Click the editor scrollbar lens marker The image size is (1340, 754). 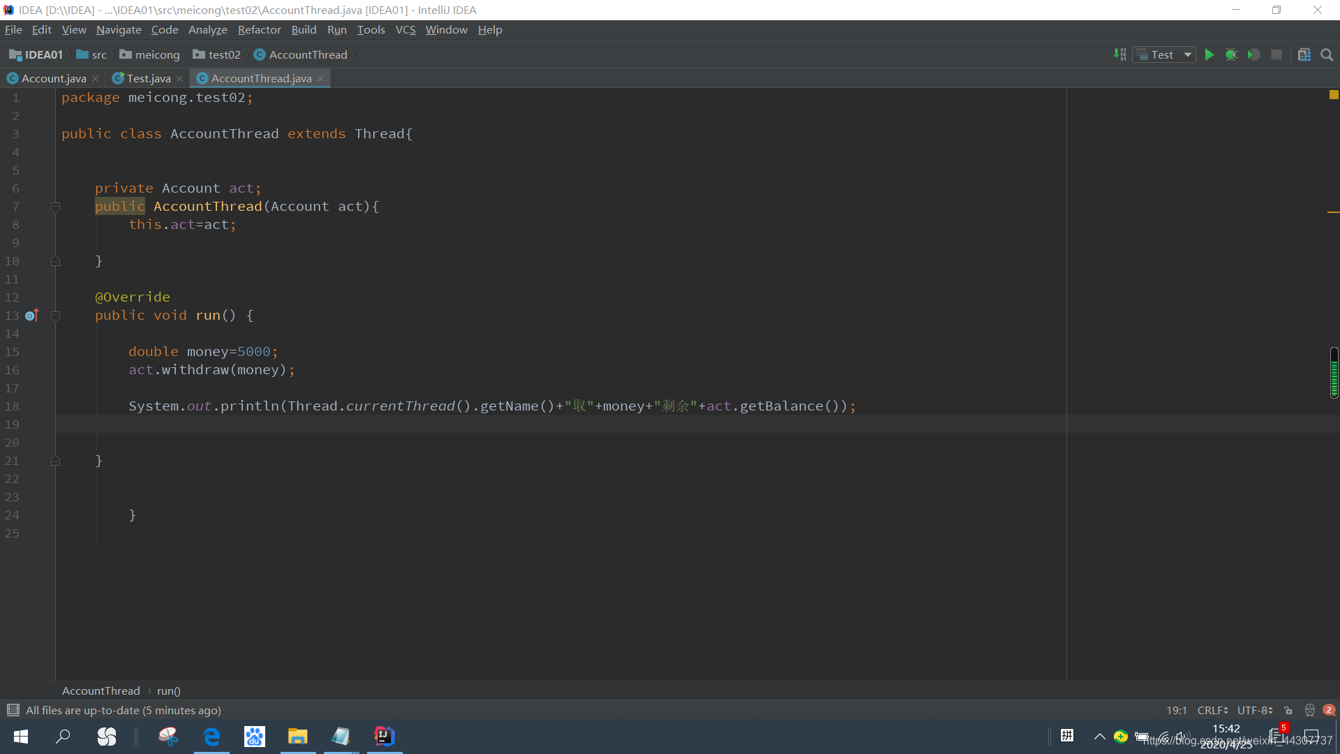tap(1334, 373)
